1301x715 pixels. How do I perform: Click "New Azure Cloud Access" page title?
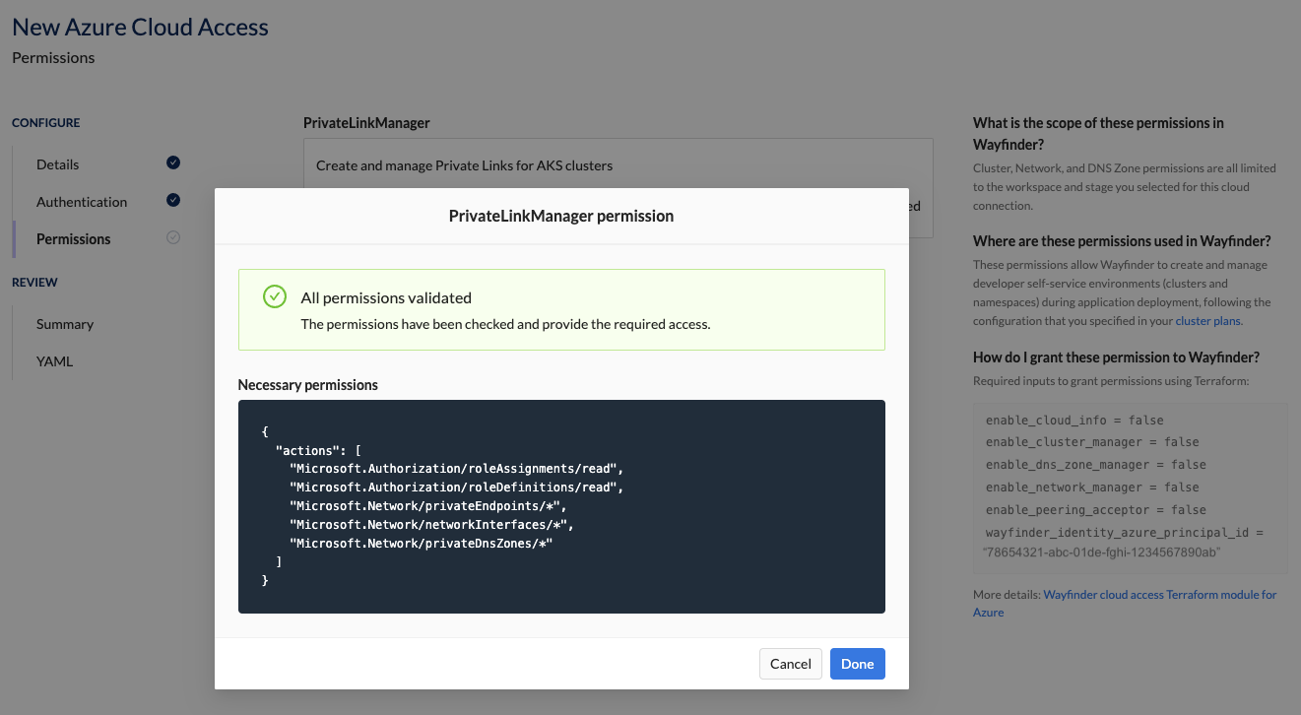pyautogui.click(x=140, y=28)
